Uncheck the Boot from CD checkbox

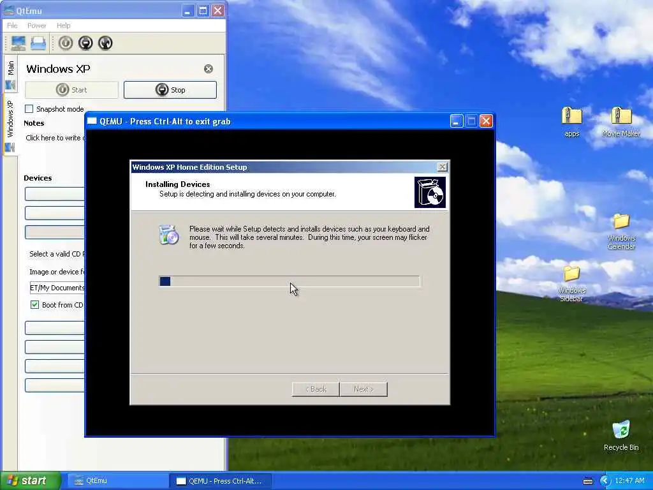[x=34, y=304]
